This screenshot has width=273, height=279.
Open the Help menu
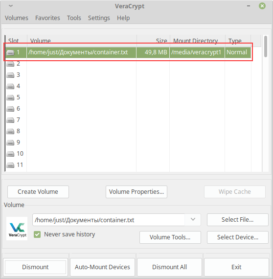click(x=123, y=18)
